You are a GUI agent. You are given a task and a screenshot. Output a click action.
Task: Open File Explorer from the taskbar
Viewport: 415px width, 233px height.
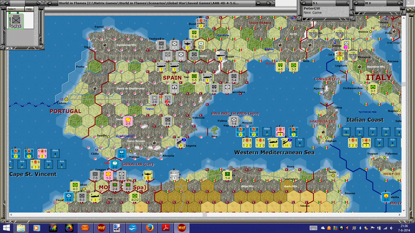pyautogui.click(x=21, y=228)
